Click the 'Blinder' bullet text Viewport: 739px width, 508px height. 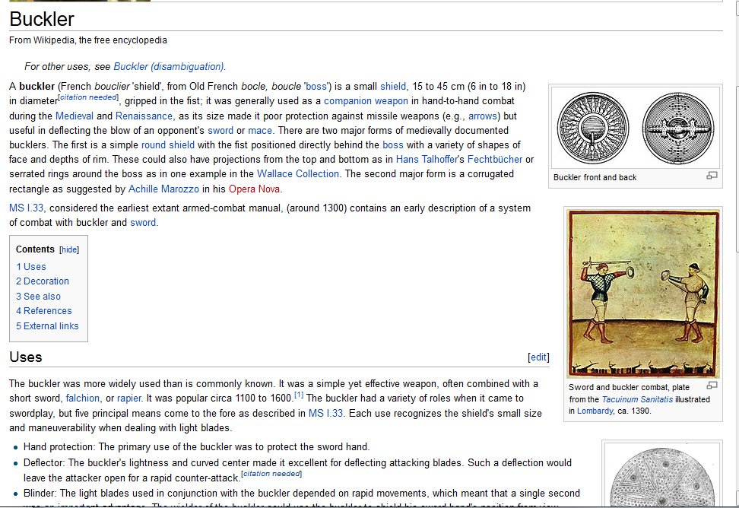[x=302, y=494]
